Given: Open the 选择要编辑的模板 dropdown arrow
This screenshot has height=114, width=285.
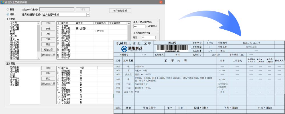Looking at the screenshot, I should point(88,15).
